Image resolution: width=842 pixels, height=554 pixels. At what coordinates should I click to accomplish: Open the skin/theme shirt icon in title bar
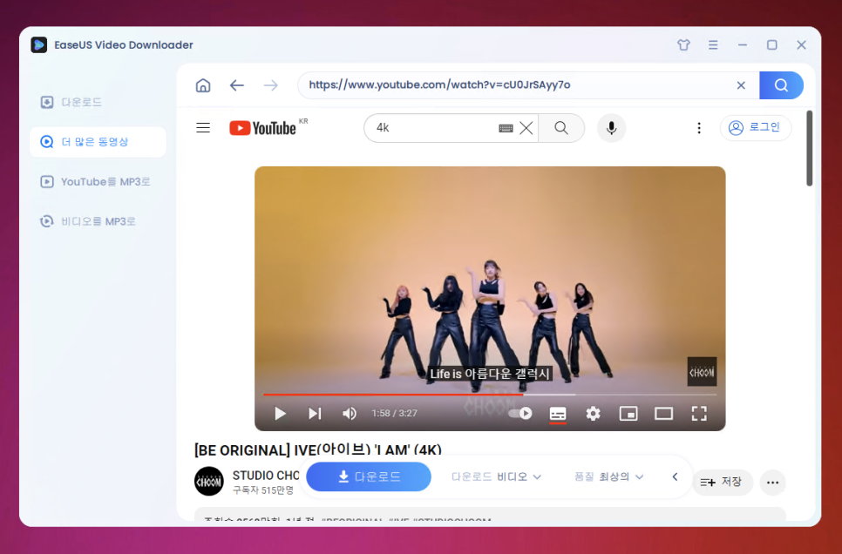click(683, 45)
